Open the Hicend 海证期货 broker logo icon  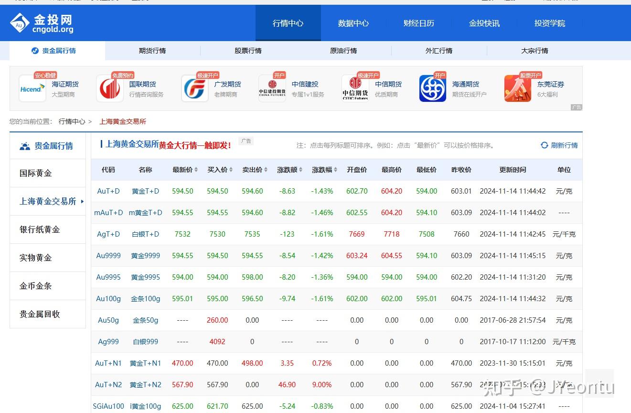click(32, 88)
